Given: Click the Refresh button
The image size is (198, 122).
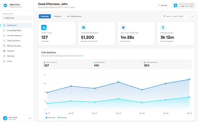Looking at the screenshot, I should 162,5.
